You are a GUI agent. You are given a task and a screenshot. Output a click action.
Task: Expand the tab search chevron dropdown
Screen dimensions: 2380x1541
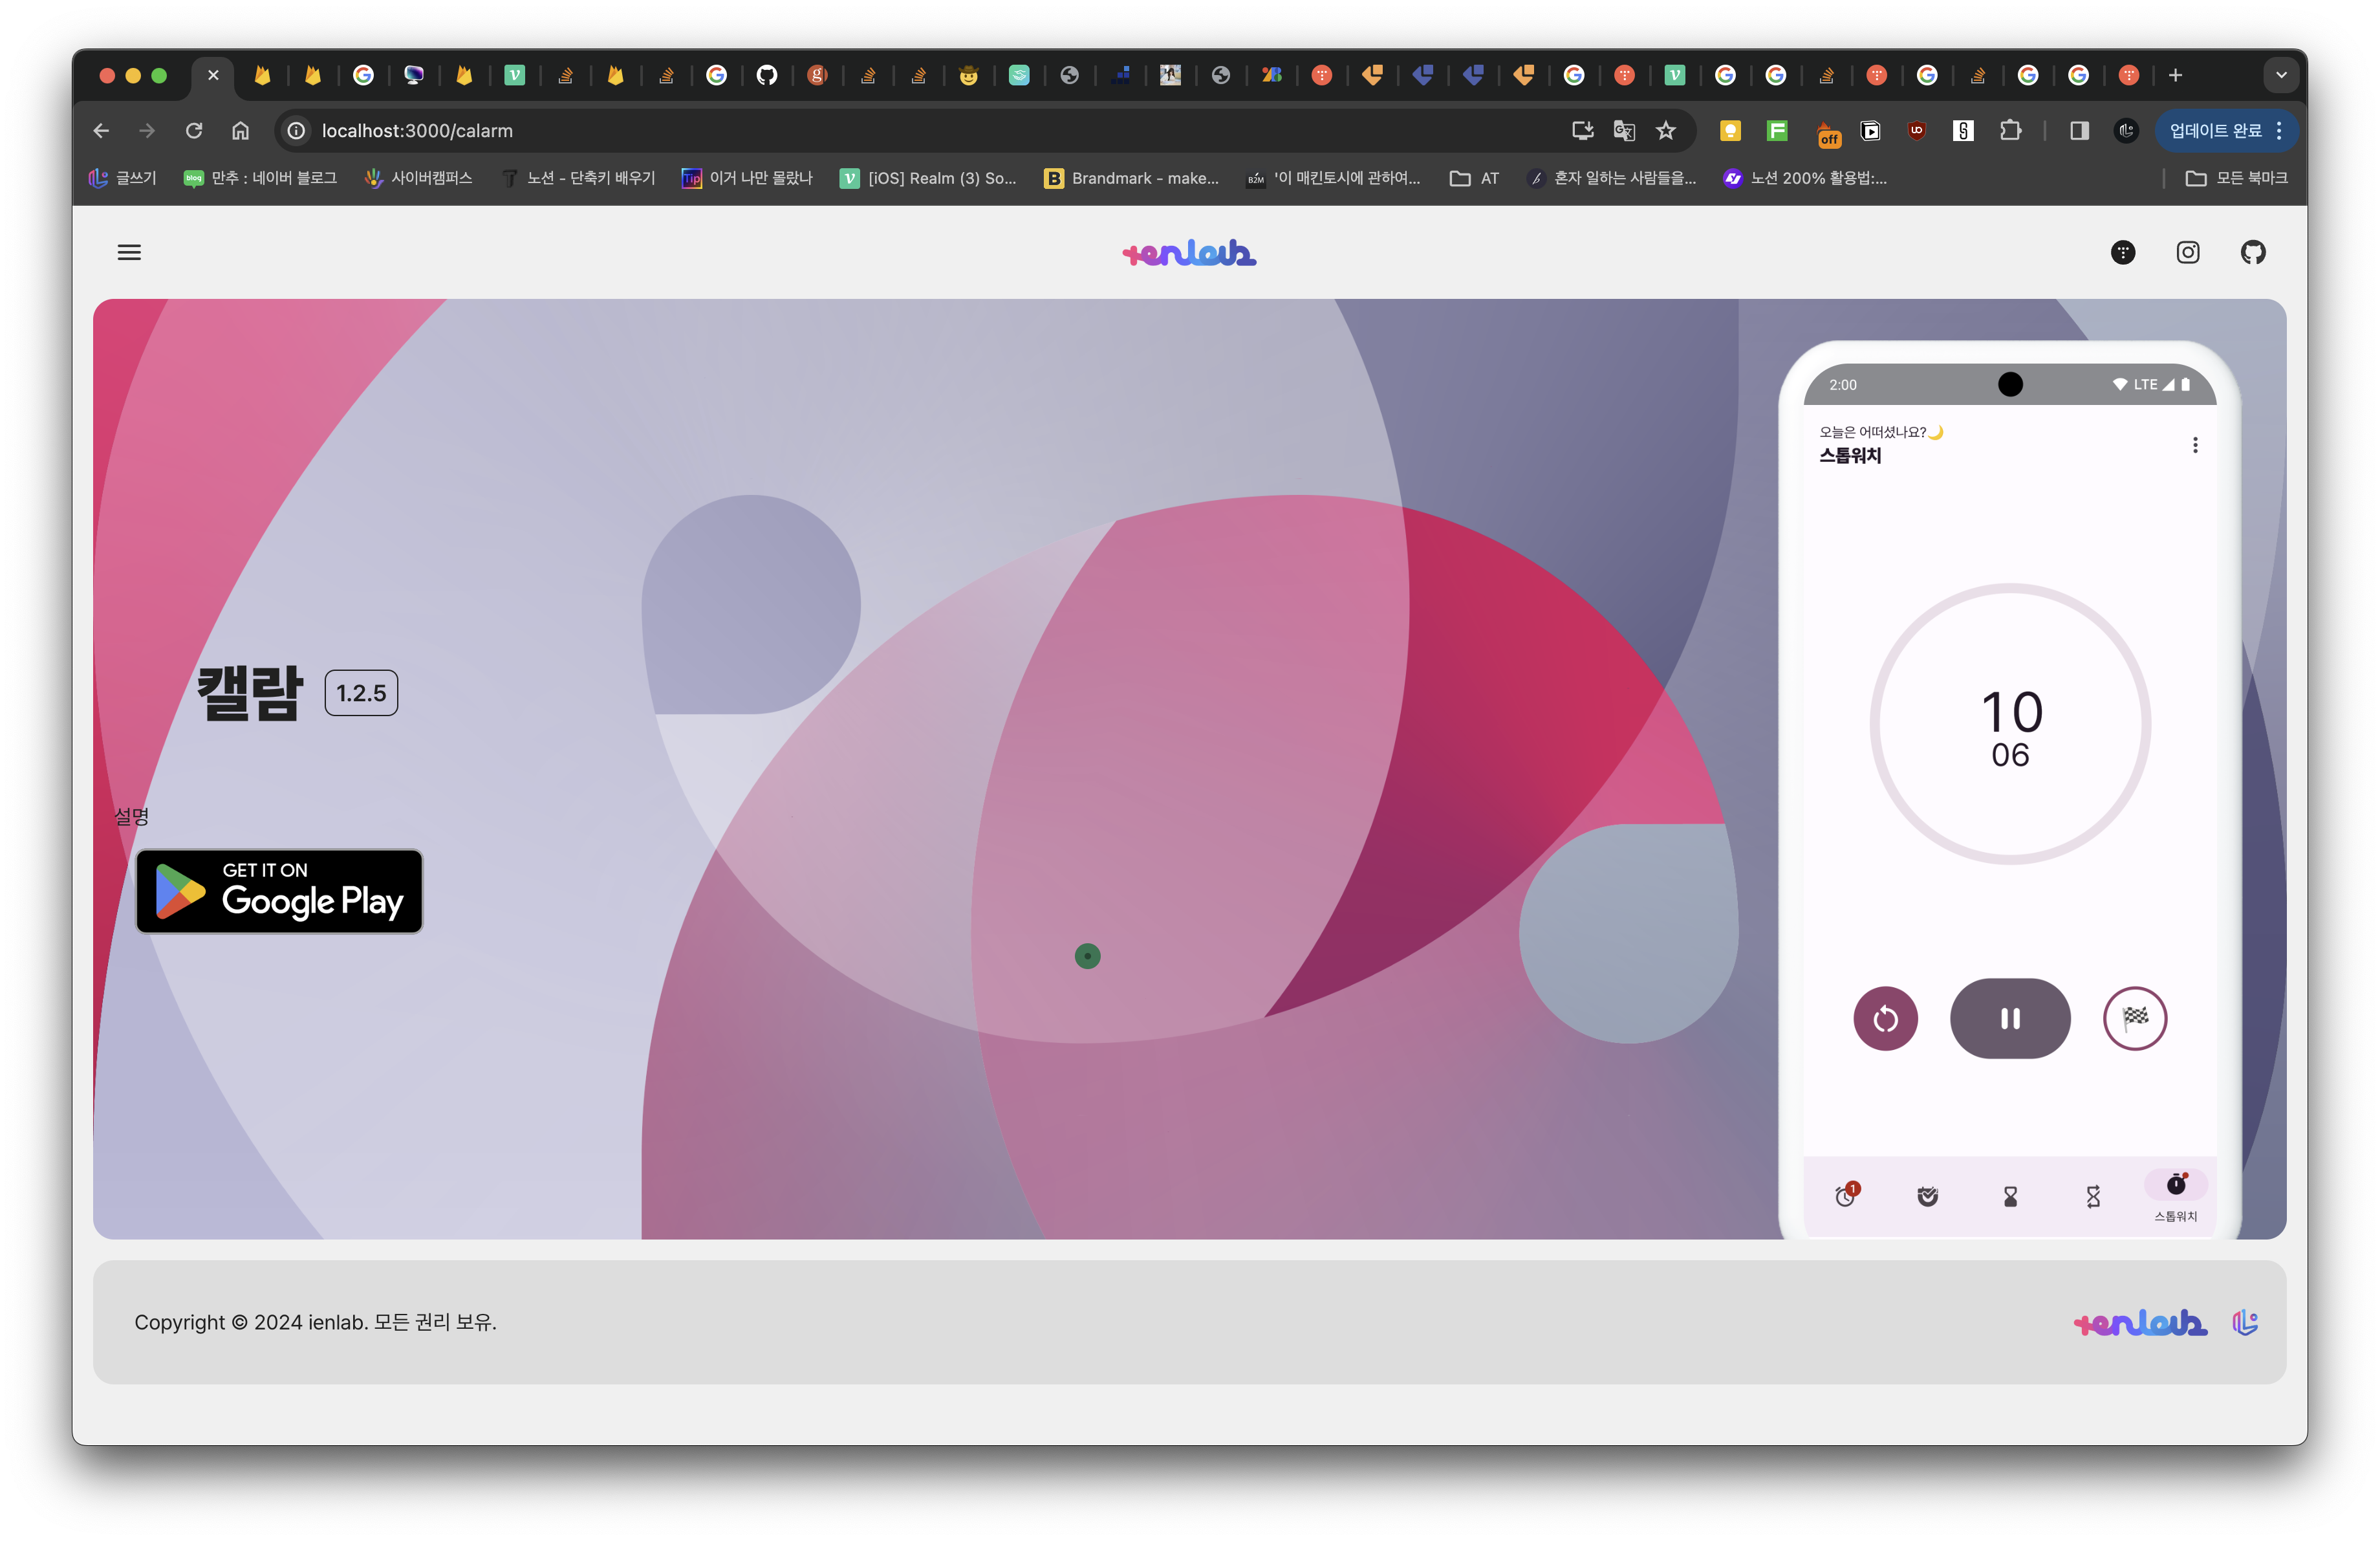click(2281, 75)
